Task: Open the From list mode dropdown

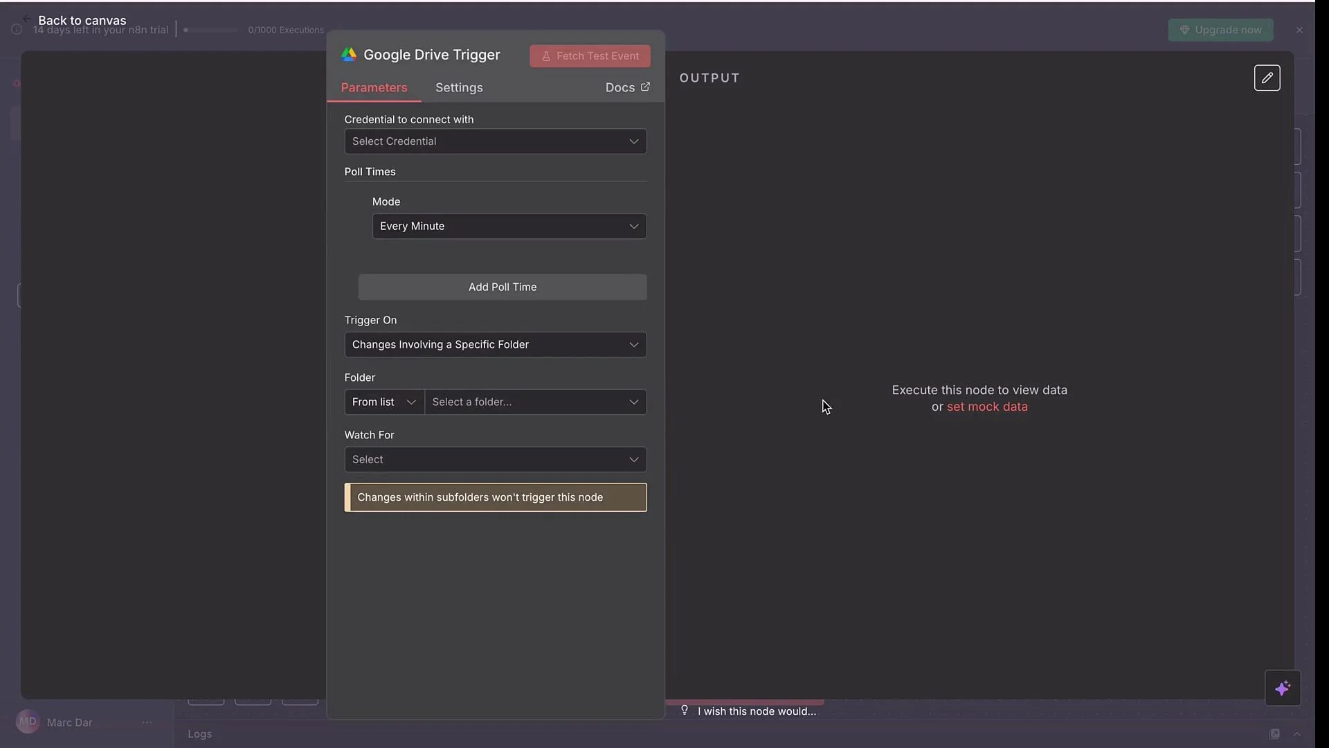Action: [x=384, y=402]
